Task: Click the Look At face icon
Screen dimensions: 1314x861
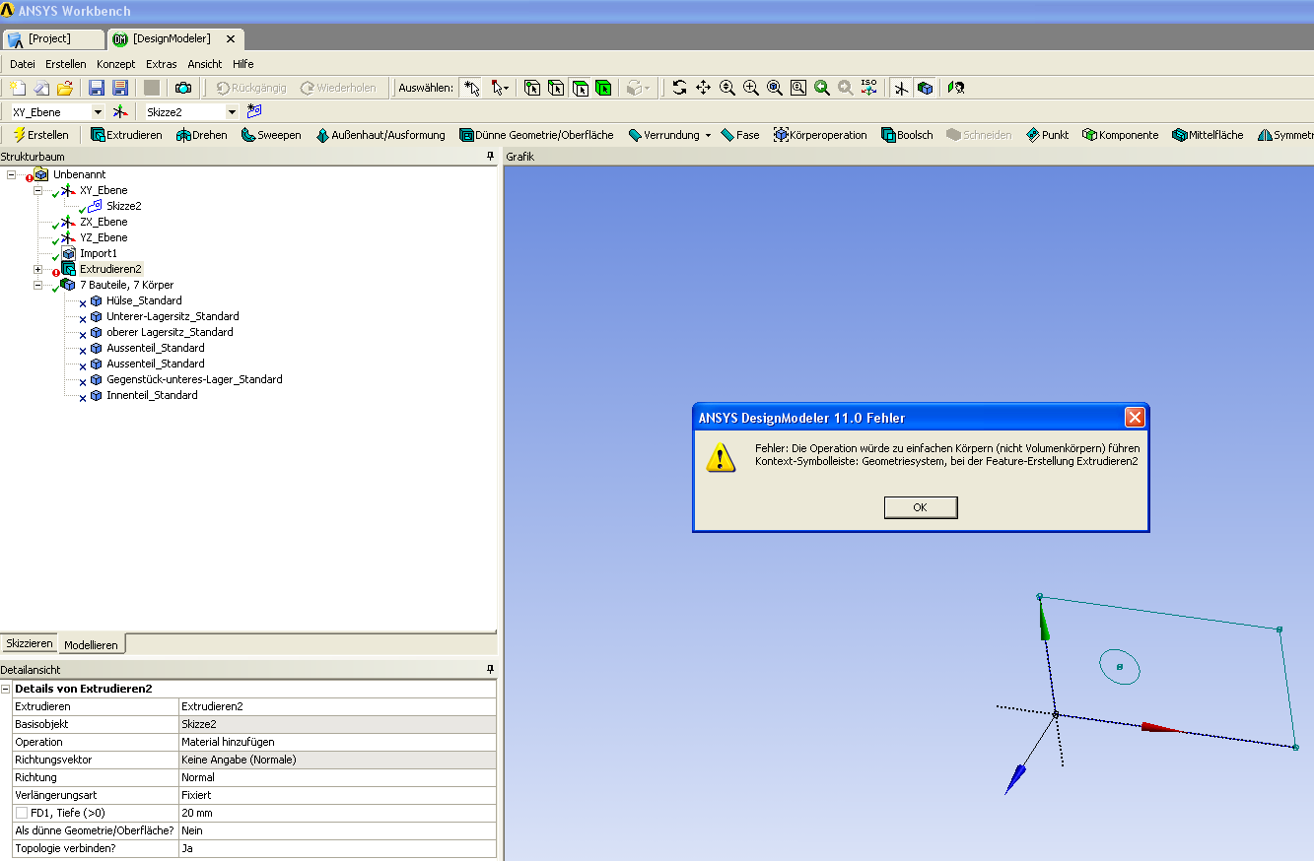Action: (x=955, y=88)
